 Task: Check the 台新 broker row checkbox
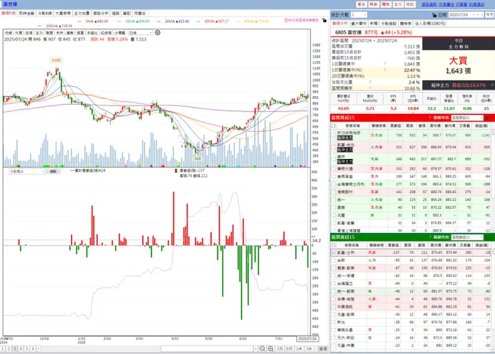tap(333, 260)
